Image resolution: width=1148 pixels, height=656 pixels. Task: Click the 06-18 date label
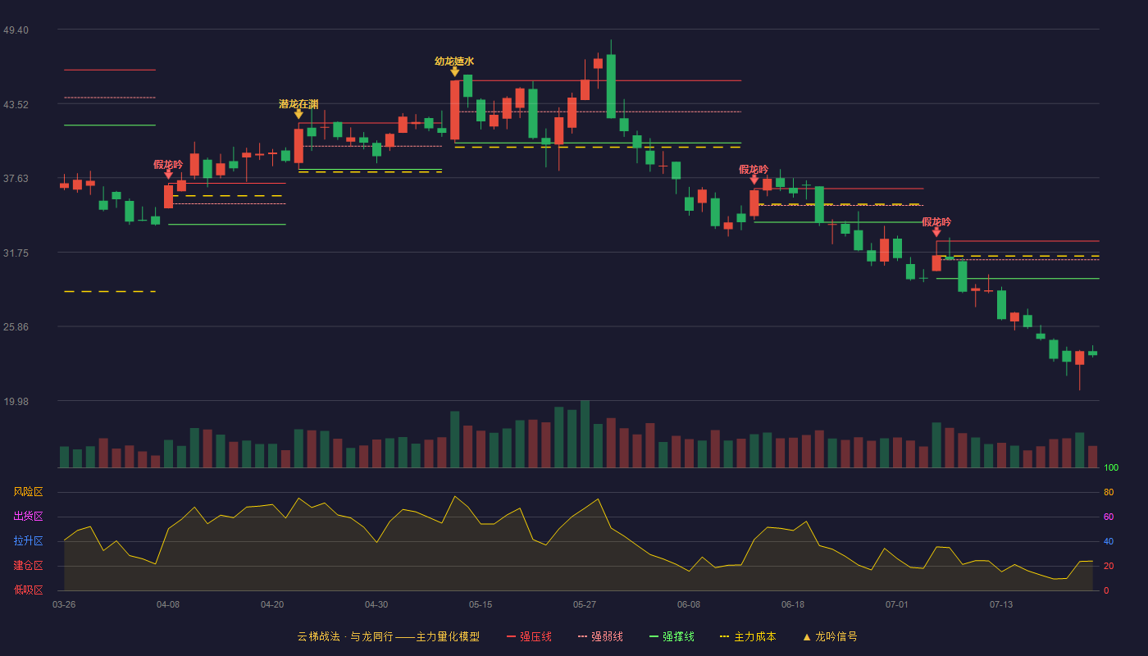click(x=793, y=604)
